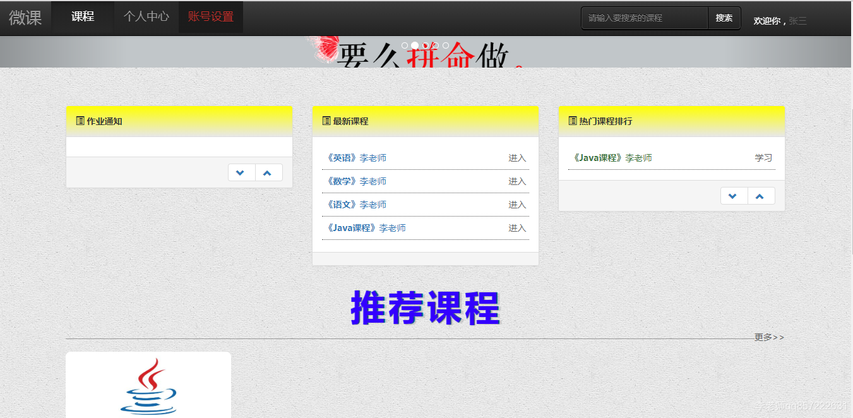This screenshot has height=418, width=853.
Task: Click the down arrow in 热门课程排行 panel
Action: click(x=734, y=195)
